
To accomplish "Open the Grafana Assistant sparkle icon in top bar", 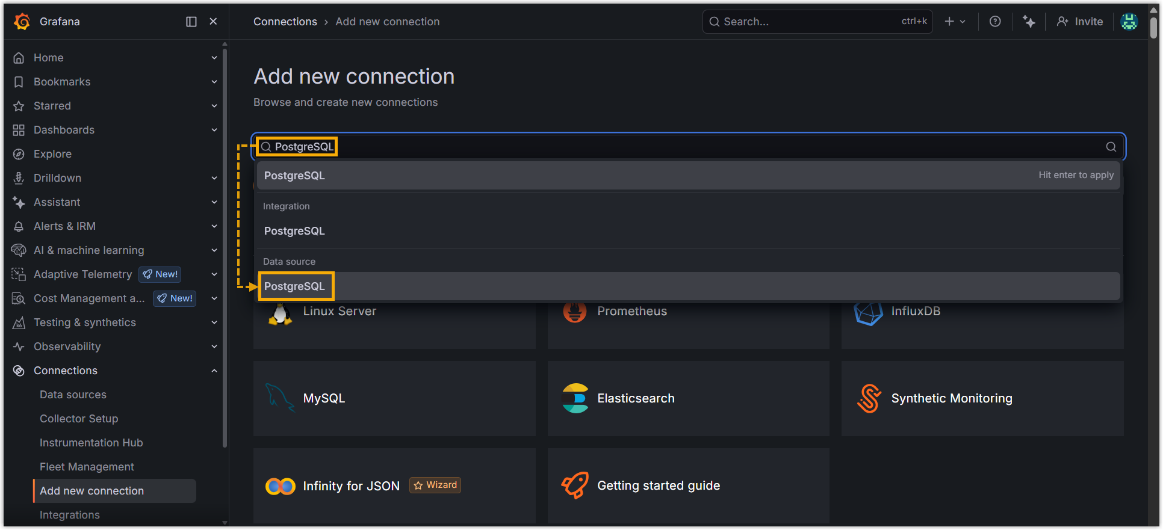I will 1029,22.
